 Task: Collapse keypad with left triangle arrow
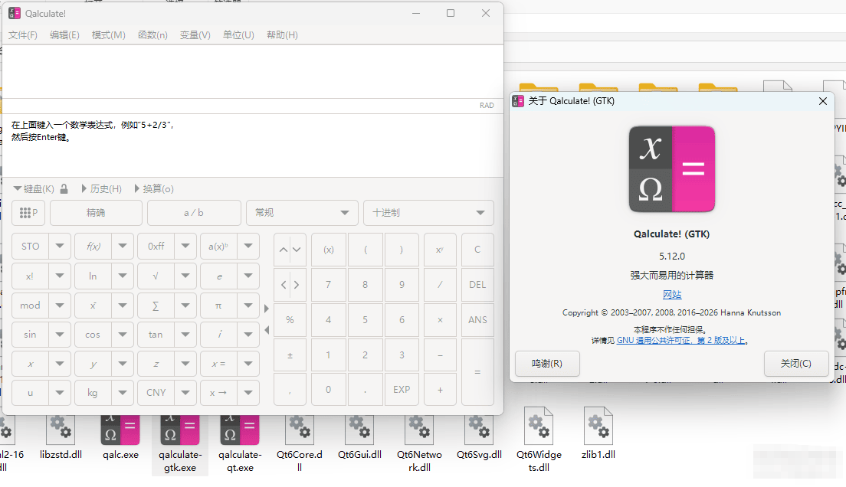(x=267, y=329)
